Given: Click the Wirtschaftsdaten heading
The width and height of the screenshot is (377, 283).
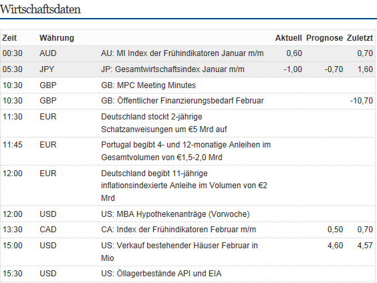Looking at the screenshot, I should pos(40,9).
